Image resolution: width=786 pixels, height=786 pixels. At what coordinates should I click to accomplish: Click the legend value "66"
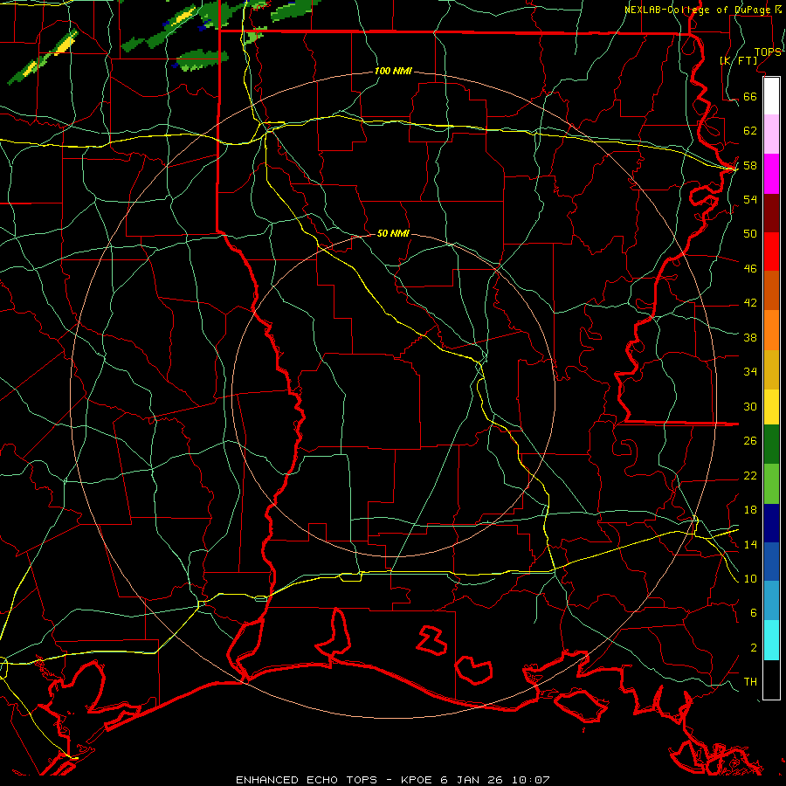coord(750,97)
